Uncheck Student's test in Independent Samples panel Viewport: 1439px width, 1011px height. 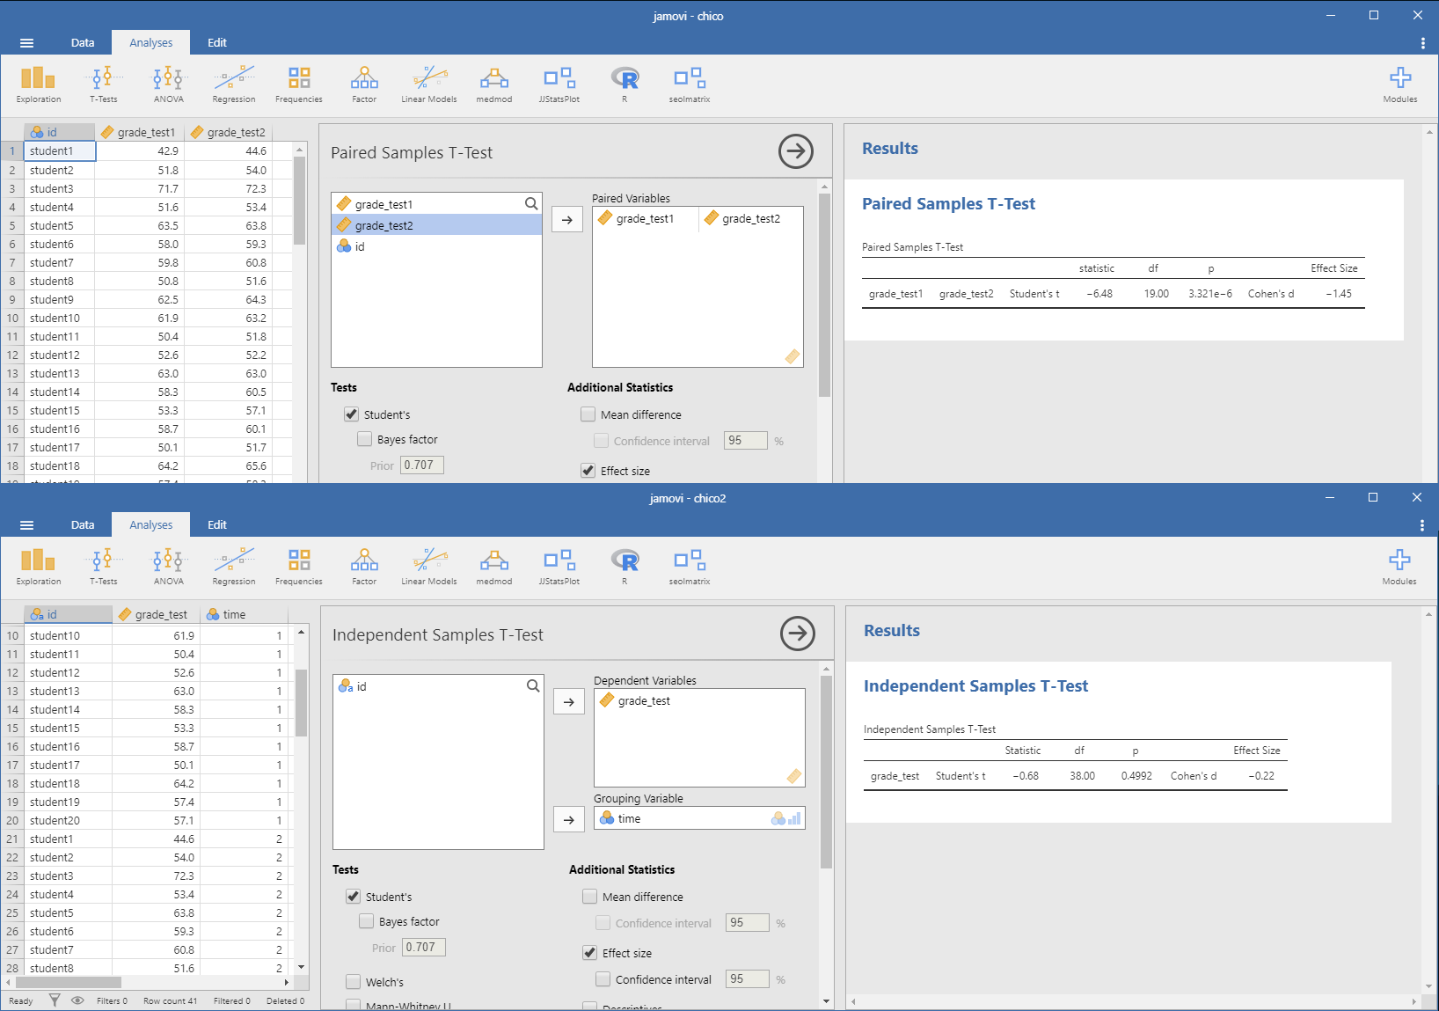354,897
